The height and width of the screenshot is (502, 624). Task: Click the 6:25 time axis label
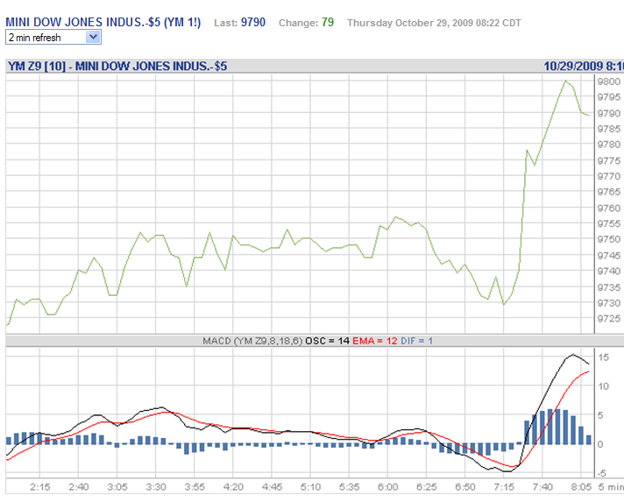426,487
